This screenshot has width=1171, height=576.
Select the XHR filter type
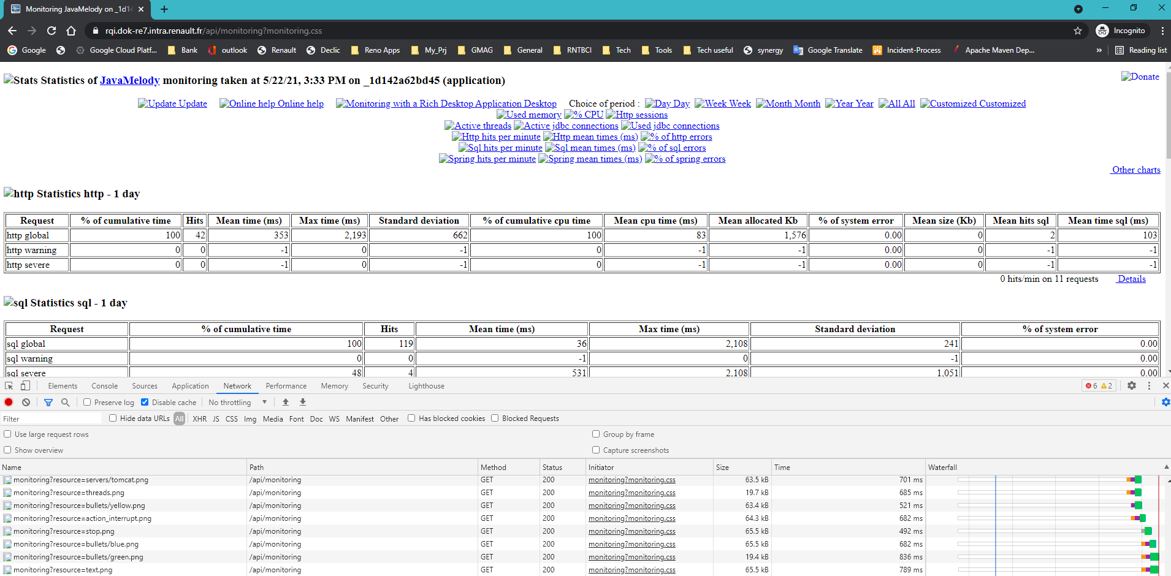pos(200,419)
